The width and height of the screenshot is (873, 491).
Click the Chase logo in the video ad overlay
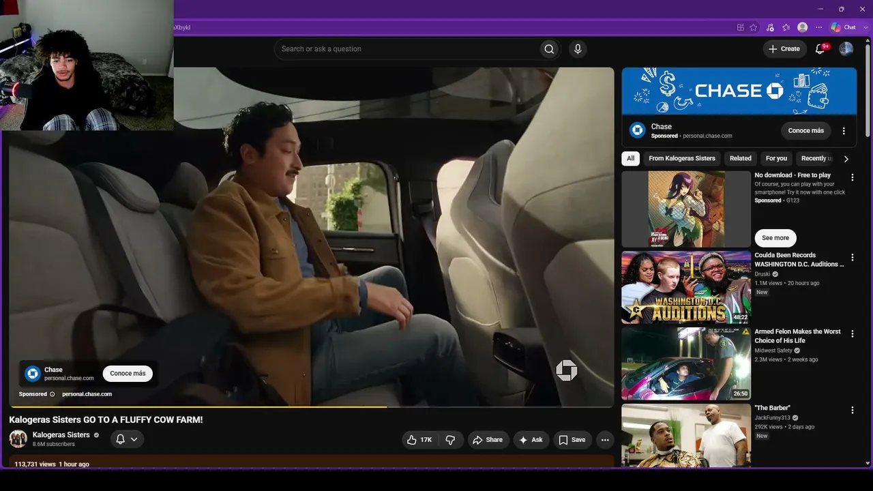[33, 373]
